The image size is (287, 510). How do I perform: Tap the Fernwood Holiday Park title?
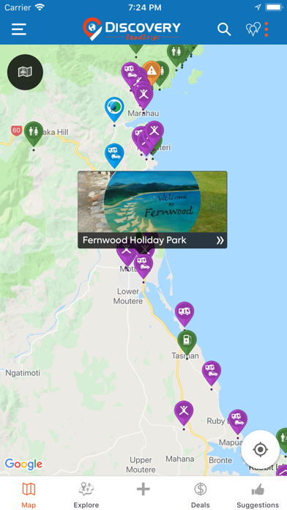point(134,240)
